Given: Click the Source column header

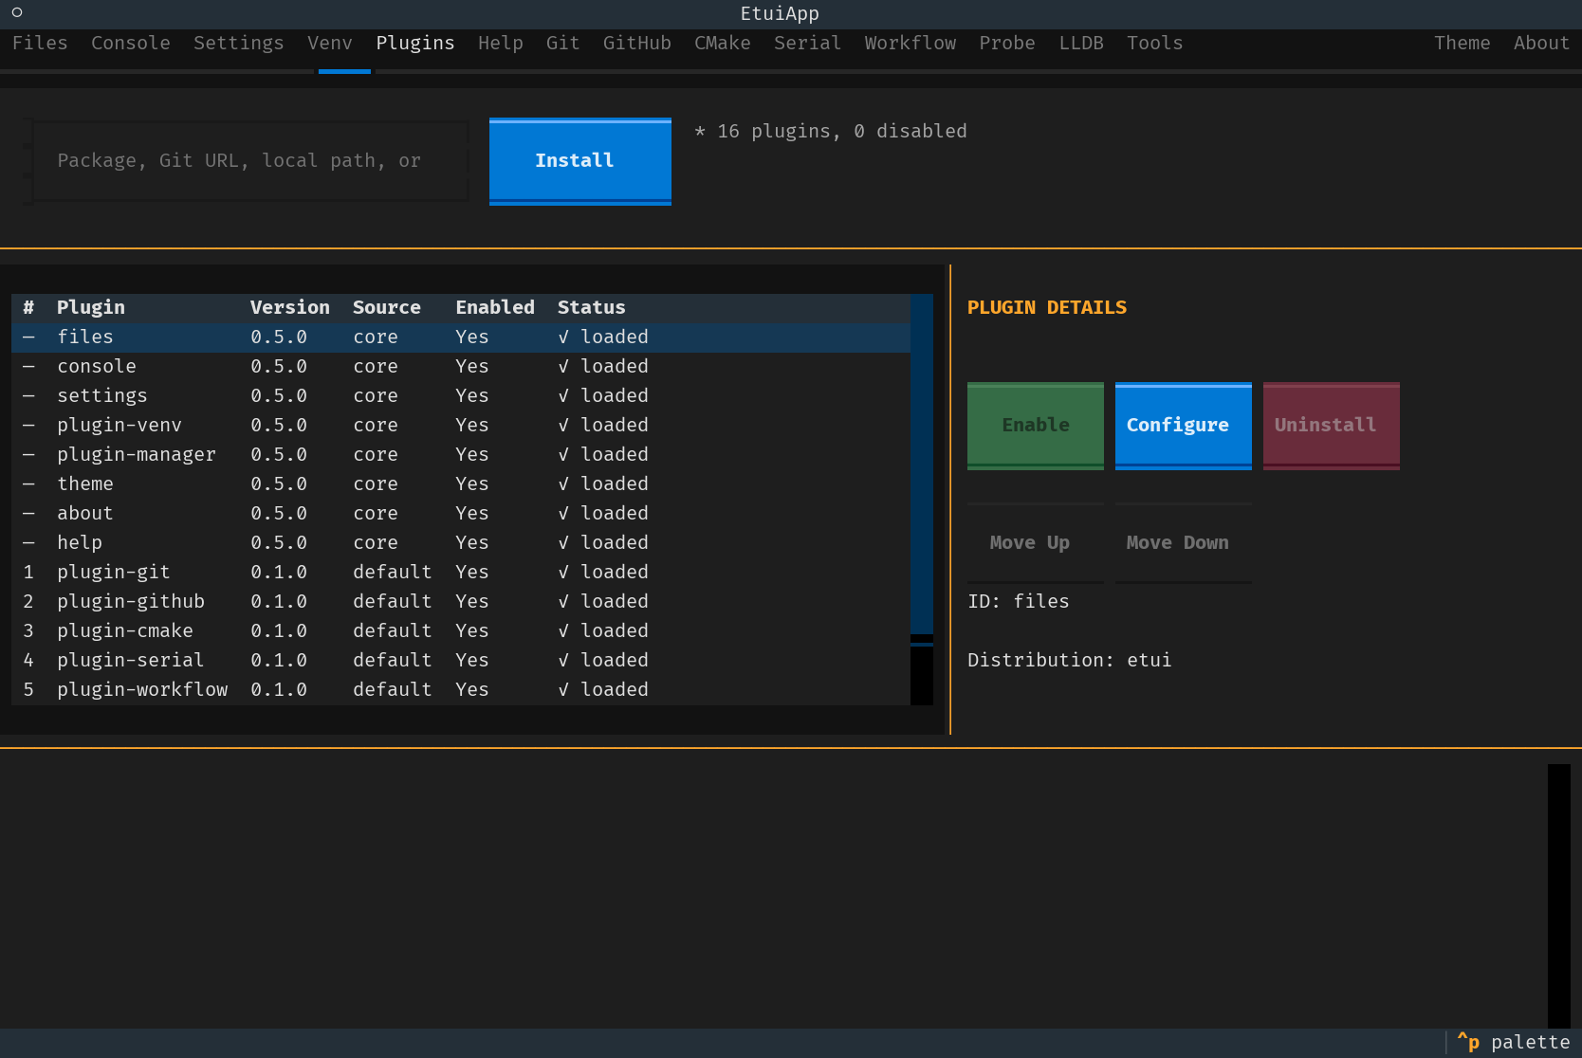Looking at the screenshot, I should pos(387,308).
